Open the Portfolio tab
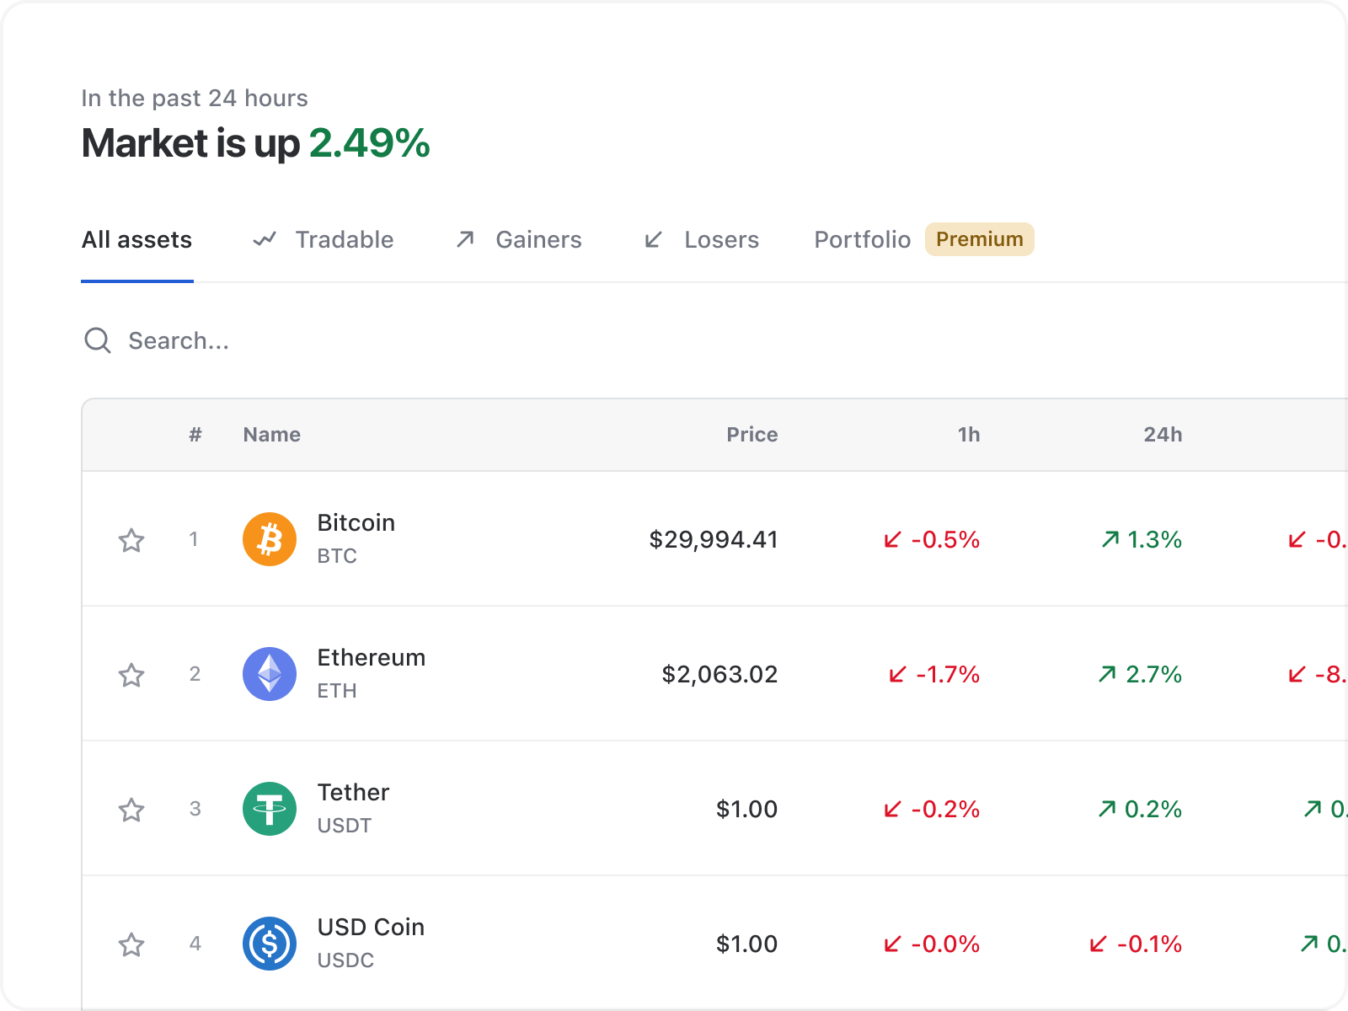Screen dimensions: 1348x1011 [861, 239]
